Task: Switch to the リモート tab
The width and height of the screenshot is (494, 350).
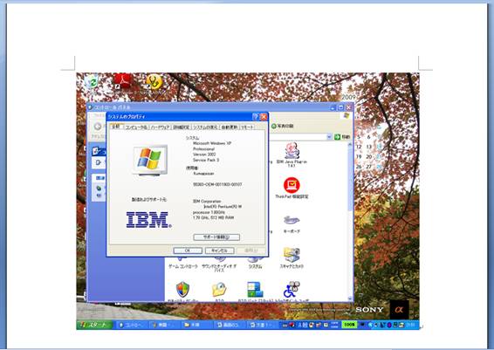Action: (247, 127)
